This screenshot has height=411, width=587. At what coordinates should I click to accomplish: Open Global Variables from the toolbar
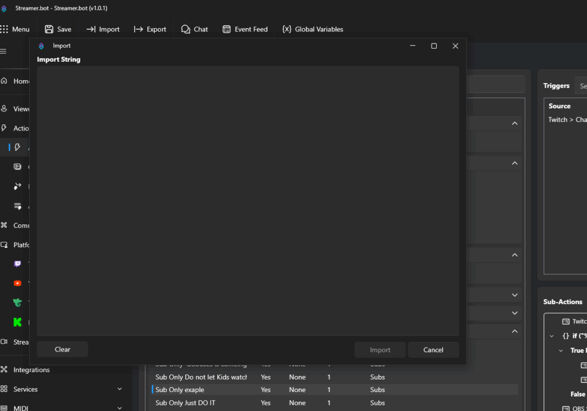click(x=313, y=29)
